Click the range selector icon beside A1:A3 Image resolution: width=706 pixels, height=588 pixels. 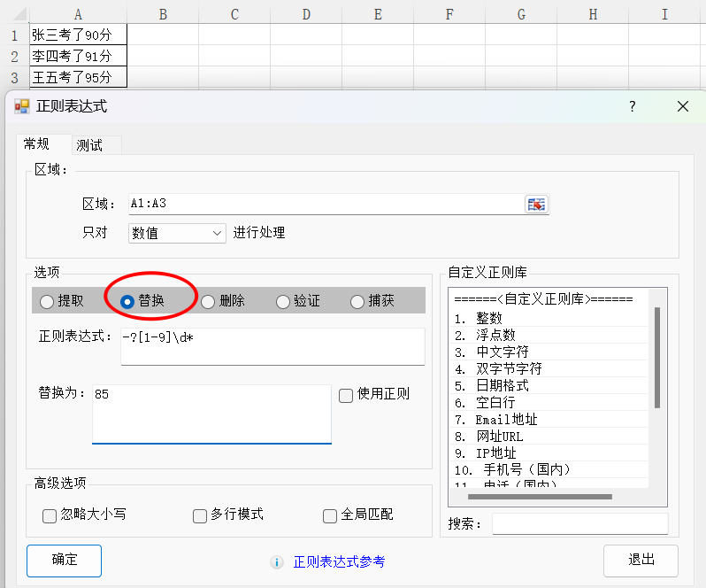[x=536, y=205]
